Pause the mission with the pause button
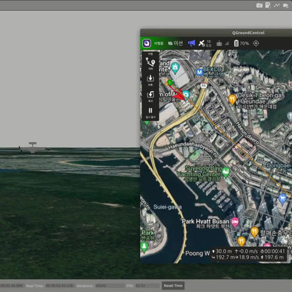This screenshot has height=292, width=292. click(x=151, y=113)
